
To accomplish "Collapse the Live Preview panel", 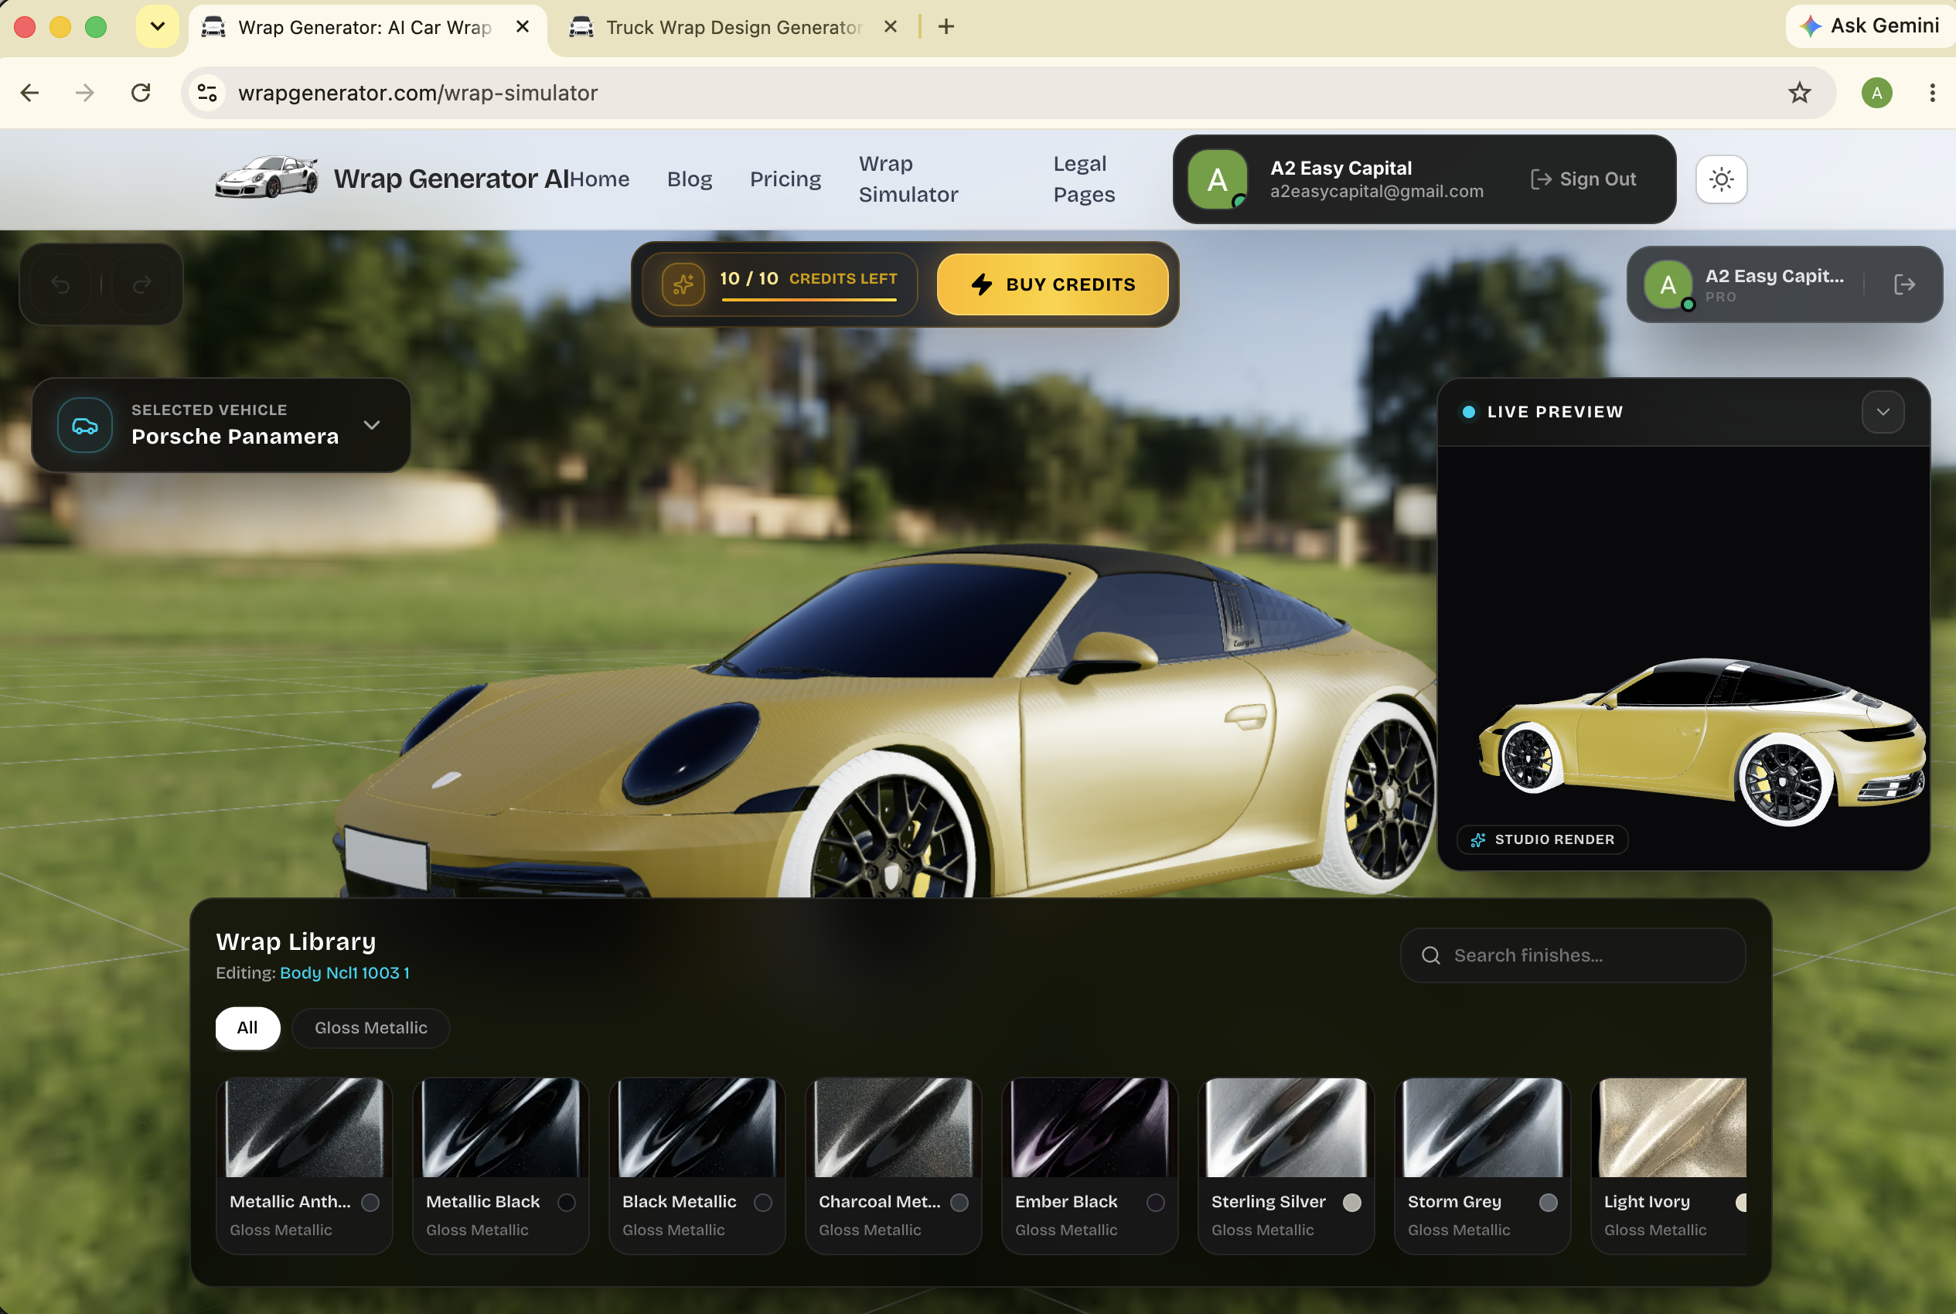I will [1883, 412].
